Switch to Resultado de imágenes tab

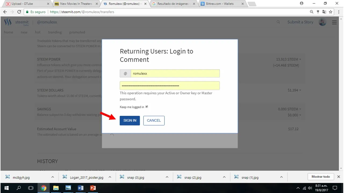point(174,4)
